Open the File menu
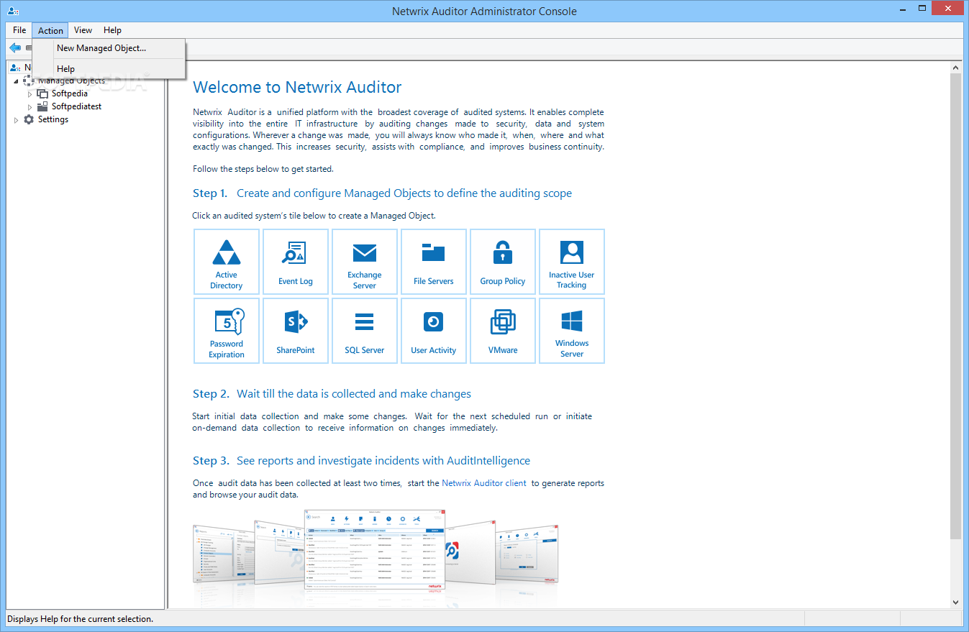Viewport: 969px width, 632px height. click(19, 30)
